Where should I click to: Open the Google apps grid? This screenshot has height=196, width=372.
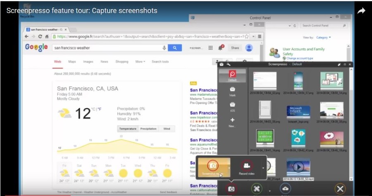coord(210,48)
